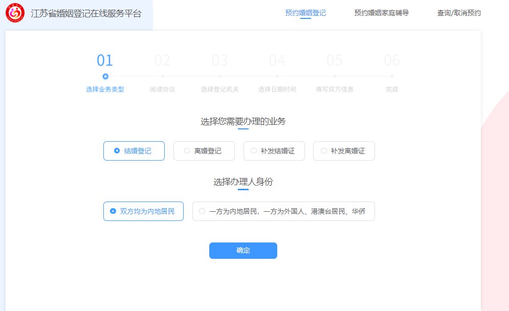Click large step number 01
509x311 pixels.
click(x=105, y=60)
